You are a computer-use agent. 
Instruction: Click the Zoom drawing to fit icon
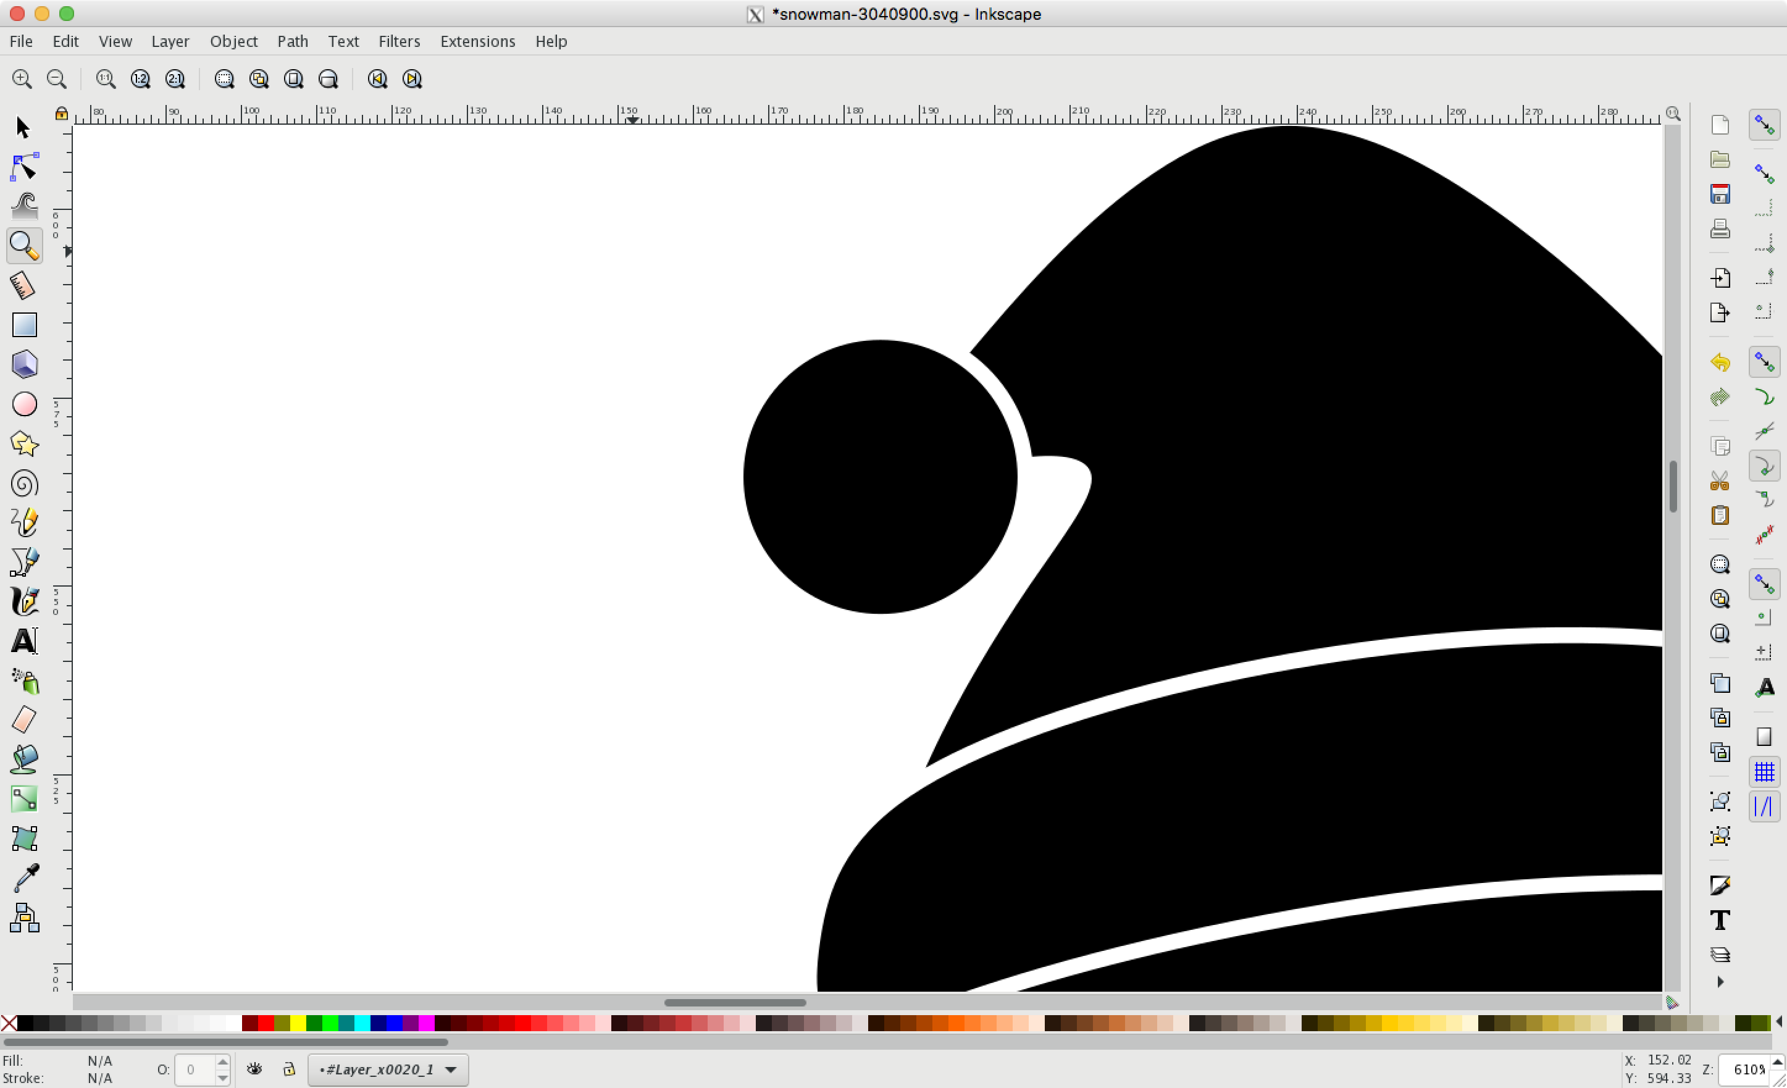click(259, 79)
